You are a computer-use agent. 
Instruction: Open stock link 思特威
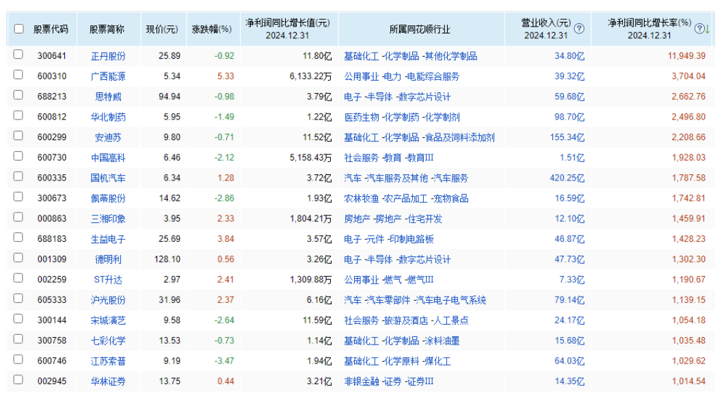point(108,97)
